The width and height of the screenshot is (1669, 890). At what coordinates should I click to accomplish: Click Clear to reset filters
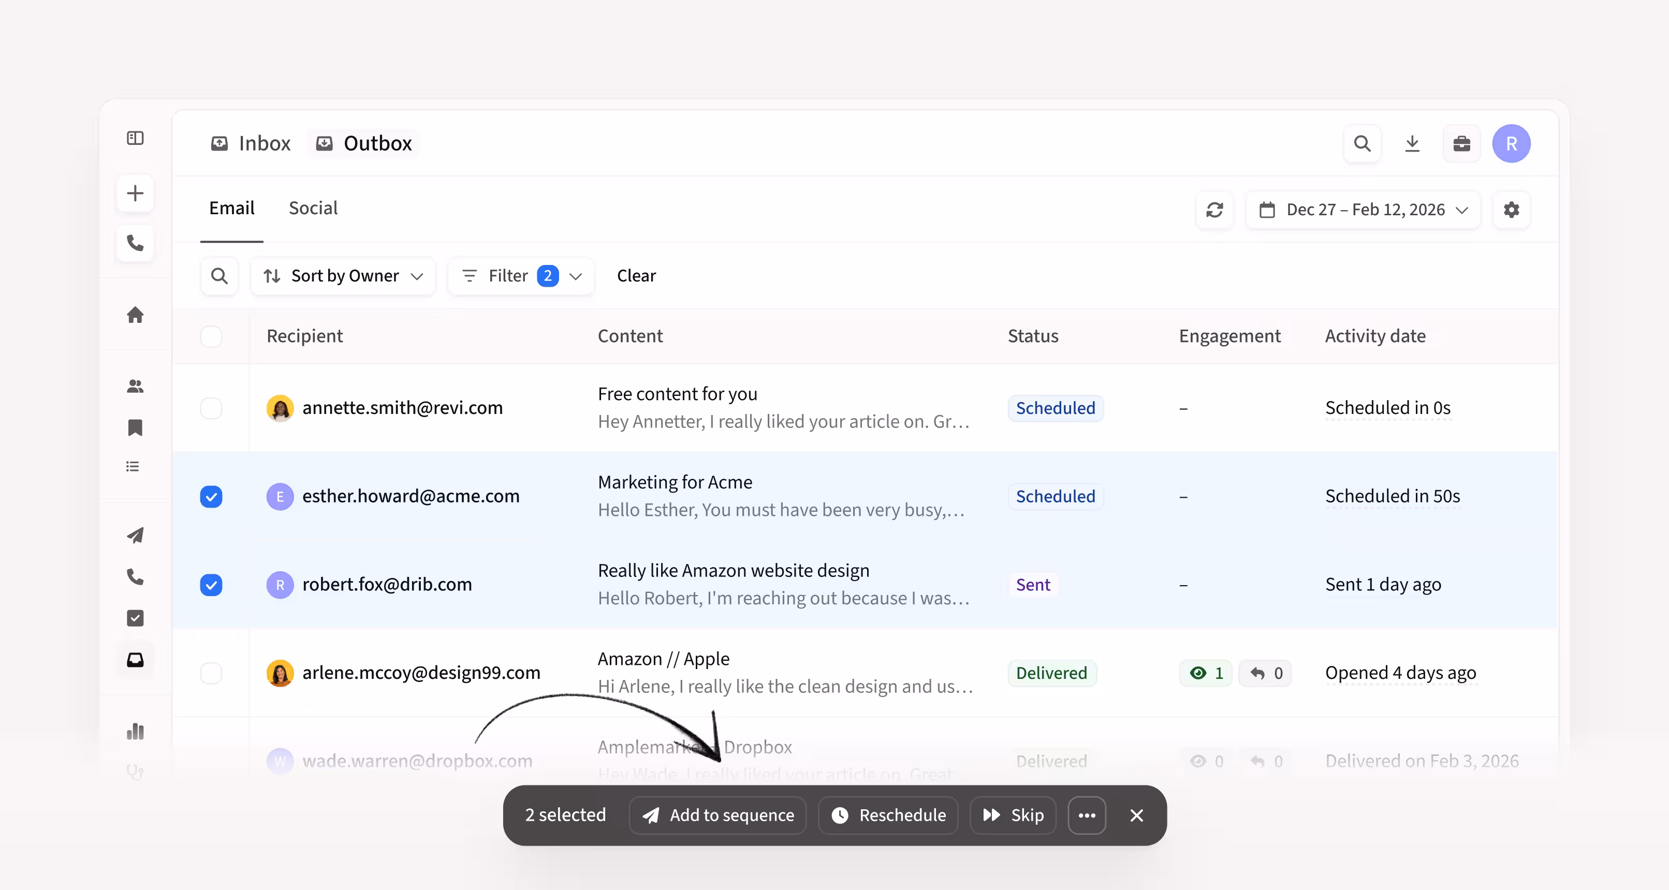(636, 276)
